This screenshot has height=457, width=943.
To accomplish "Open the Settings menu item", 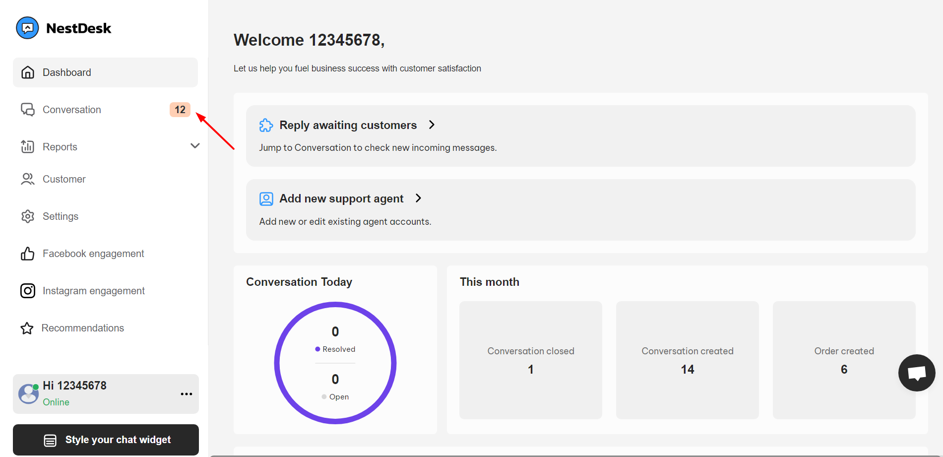I will [105, 216].
